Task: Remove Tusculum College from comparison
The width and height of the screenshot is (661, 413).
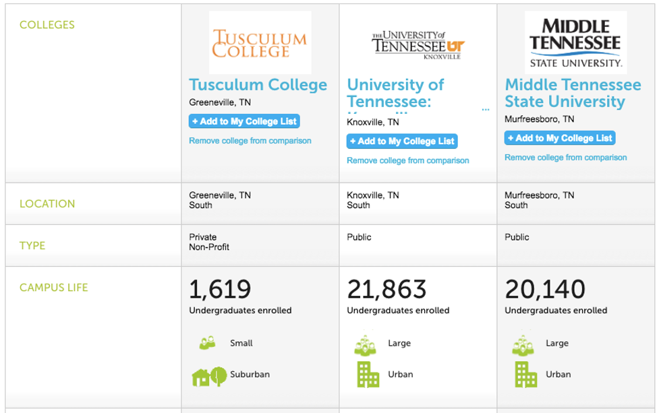Action: click(250, 141)
